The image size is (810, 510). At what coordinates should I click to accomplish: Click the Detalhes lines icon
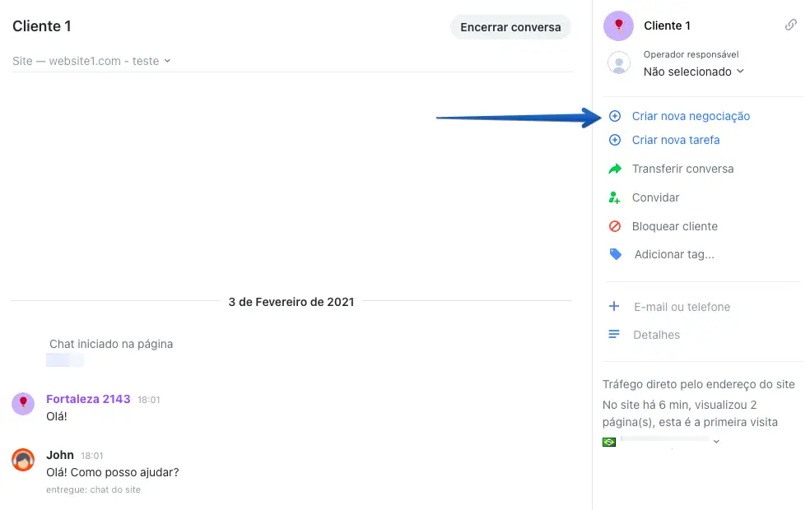(x=614, y=335)
